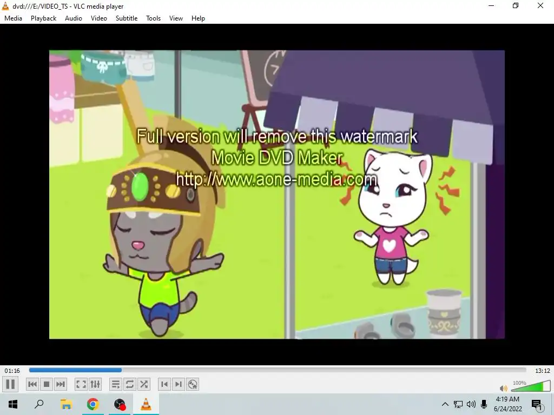
Task: Mute audio via speaker icon
Action: [504, 388]
